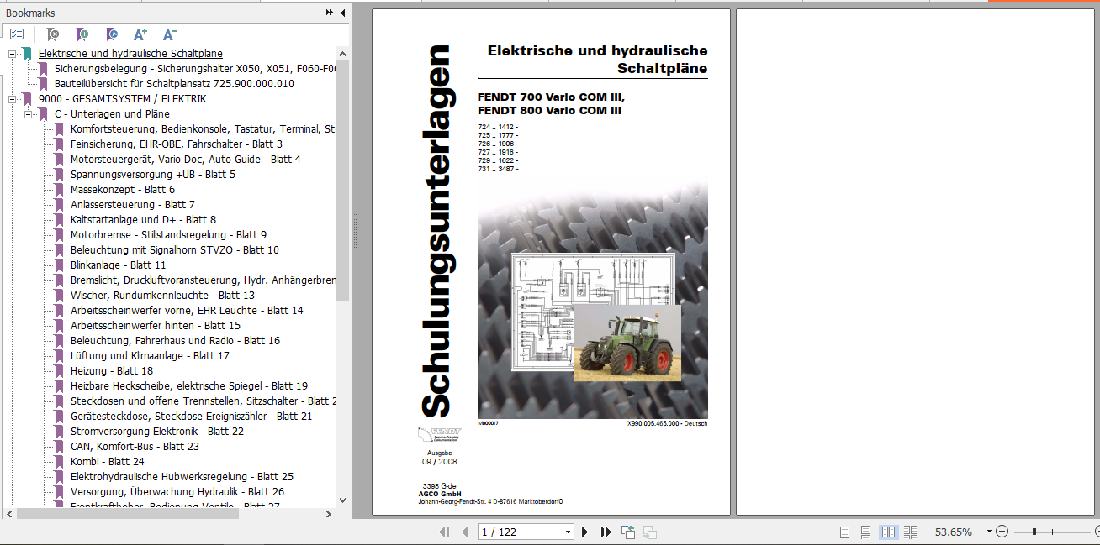
Task: Open 'Heizbare Heckscheibe, elektrische Spiegel - Blatt 19'
Action: tap(189, 386)
